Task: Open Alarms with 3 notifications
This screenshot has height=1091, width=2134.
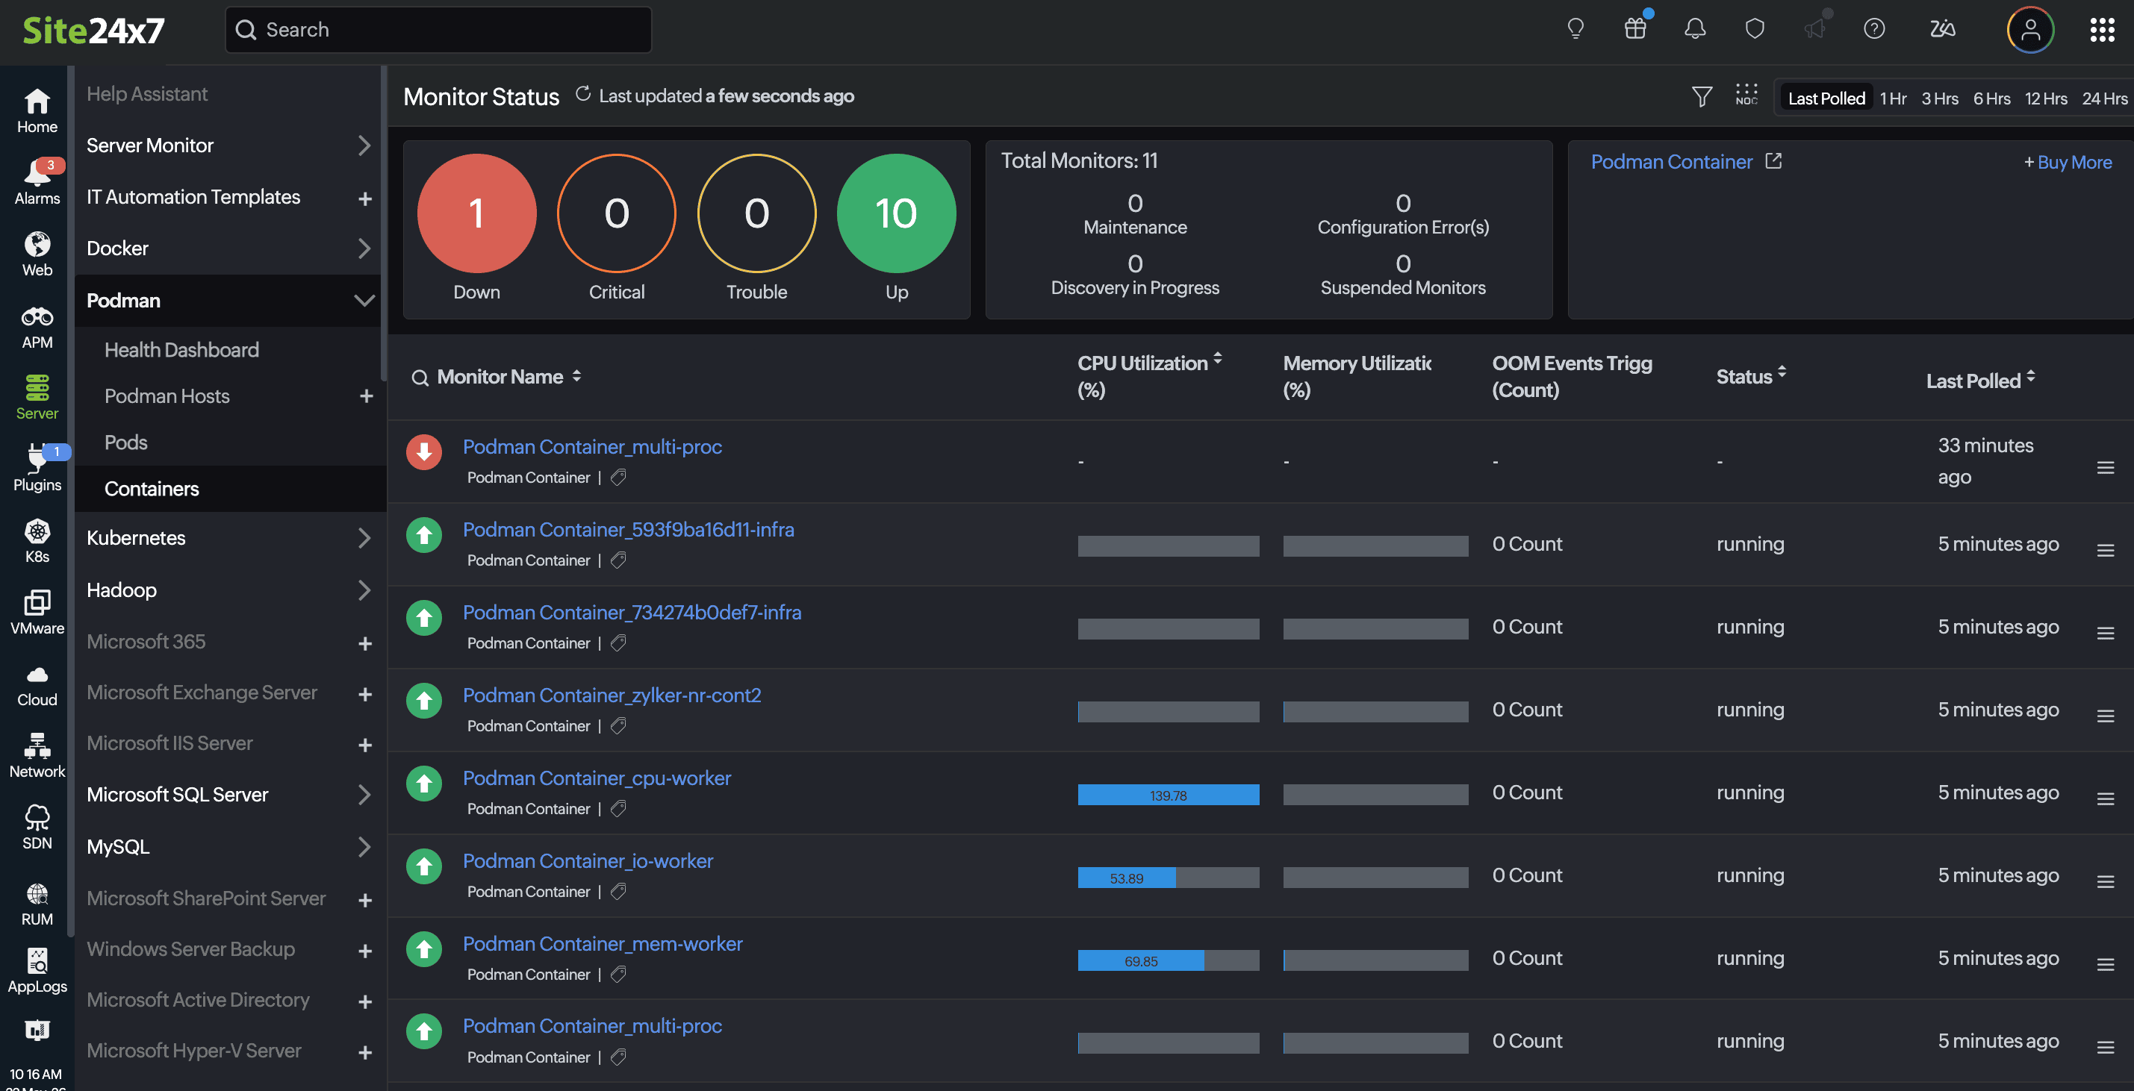Action: [37, 182]
